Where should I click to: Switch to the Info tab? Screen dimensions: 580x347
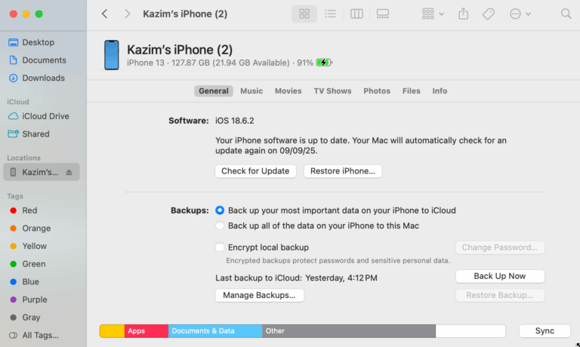440,91
